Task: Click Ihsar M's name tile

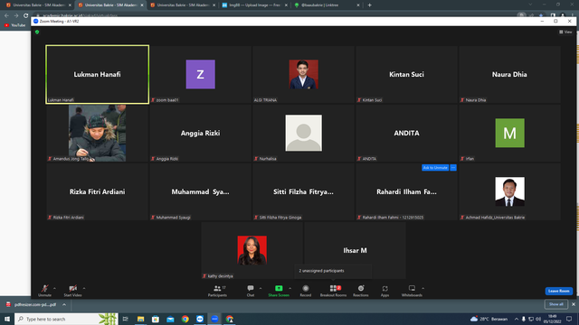Action: [x=355, y=251]
